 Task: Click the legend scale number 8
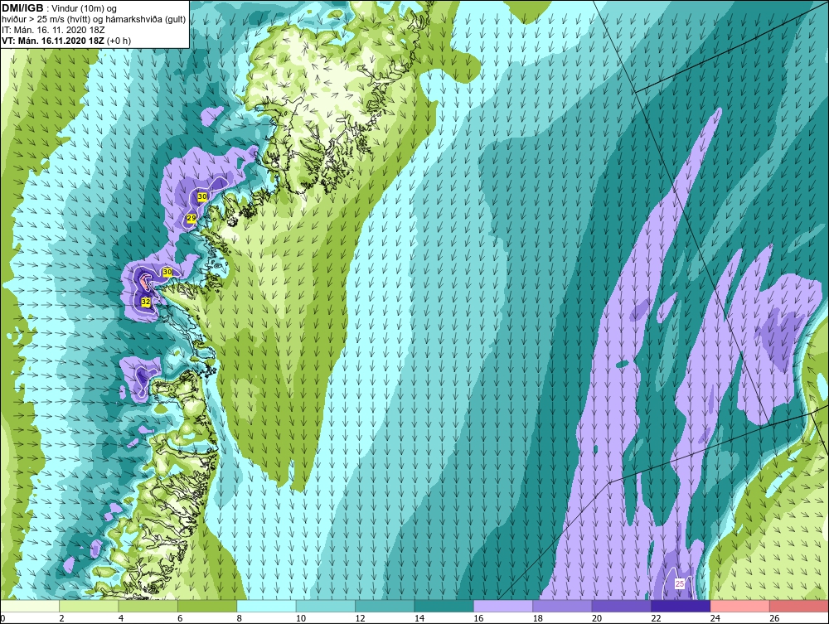tap(240, 618)
